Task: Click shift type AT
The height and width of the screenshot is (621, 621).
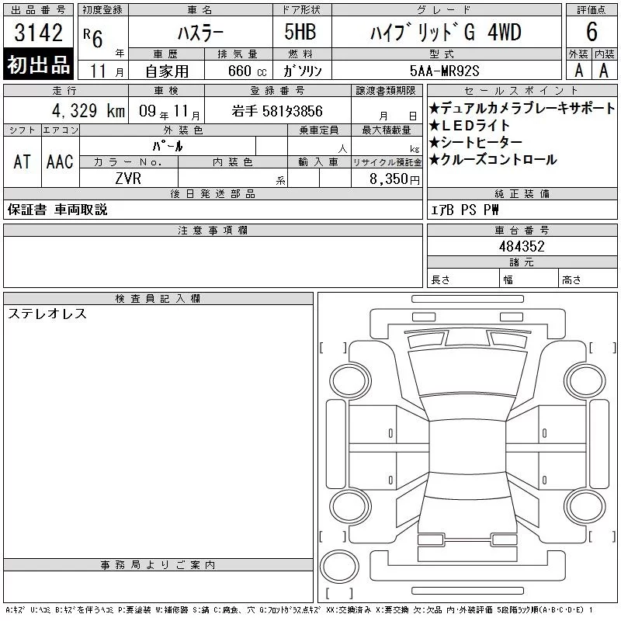Action: pos(23,161)
